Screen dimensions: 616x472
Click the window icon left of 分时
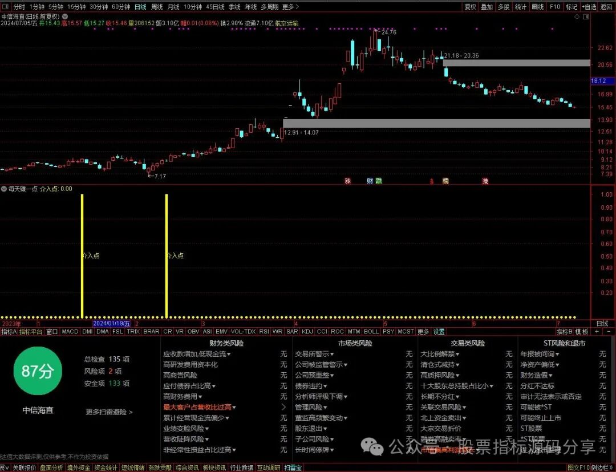pyautogui.click(x=7, y=7)
